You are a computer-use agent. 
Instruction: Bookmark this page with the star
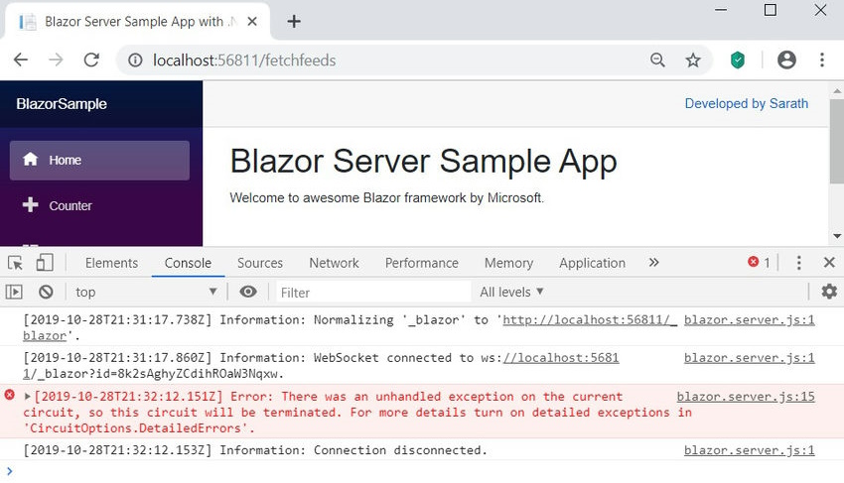[693, 60]
